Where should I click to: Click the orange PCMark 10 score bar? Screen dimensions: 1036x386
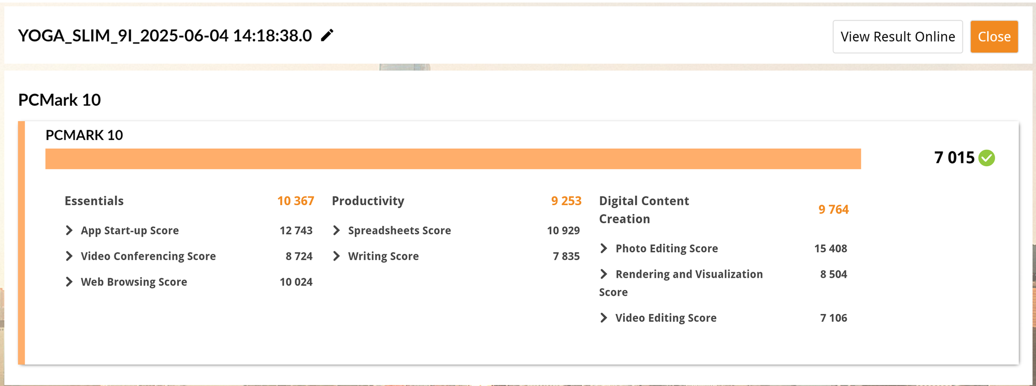pyautogui.click(x=453, y=159)
